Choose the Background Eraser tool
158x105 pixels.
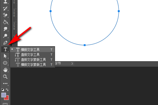(x=5, y=15)
